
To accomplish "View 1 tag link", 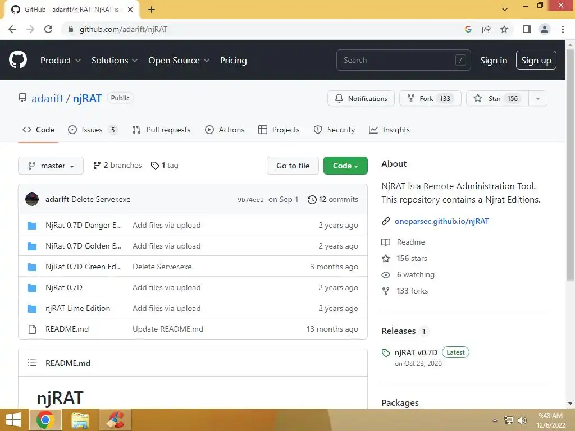I will [165, 166].
